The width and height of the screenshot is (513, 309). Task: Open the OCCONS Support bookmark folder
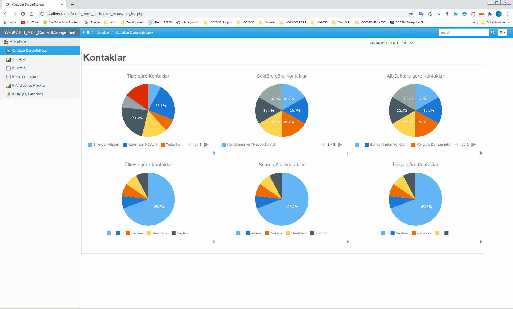click(218, 22)
